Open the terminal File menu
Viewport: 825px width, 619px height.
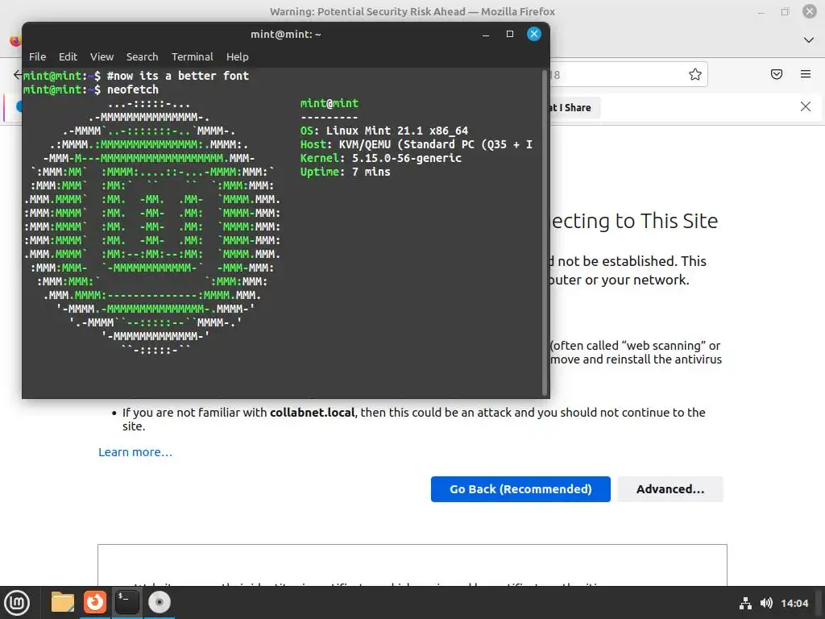[37, 57]
